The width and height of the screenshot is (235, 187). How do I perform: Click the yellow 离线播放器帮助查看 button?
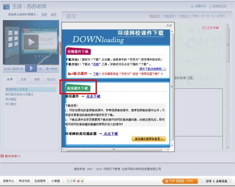[149, 139]
